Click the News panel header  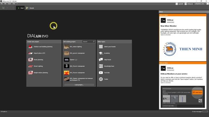coord(184,12)
